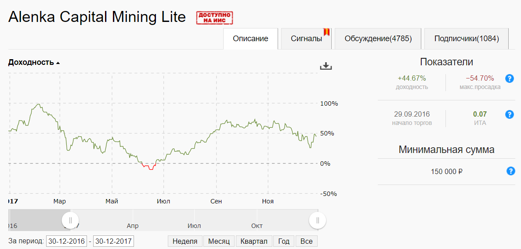Click the Сен x-axis label
This screenshot has height=249, width=521.
[216, 201]
